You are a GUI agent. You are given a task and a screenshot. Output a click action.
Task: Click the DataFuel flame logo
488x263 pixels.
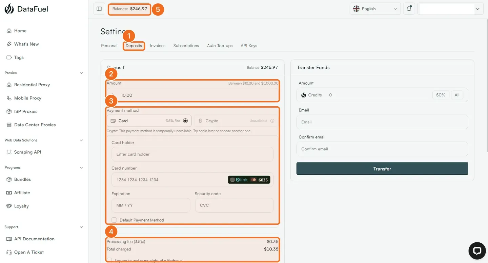[x=9, y=9]
